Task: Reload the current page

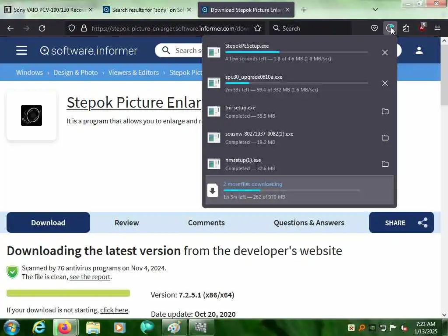Action: point(42,28)
